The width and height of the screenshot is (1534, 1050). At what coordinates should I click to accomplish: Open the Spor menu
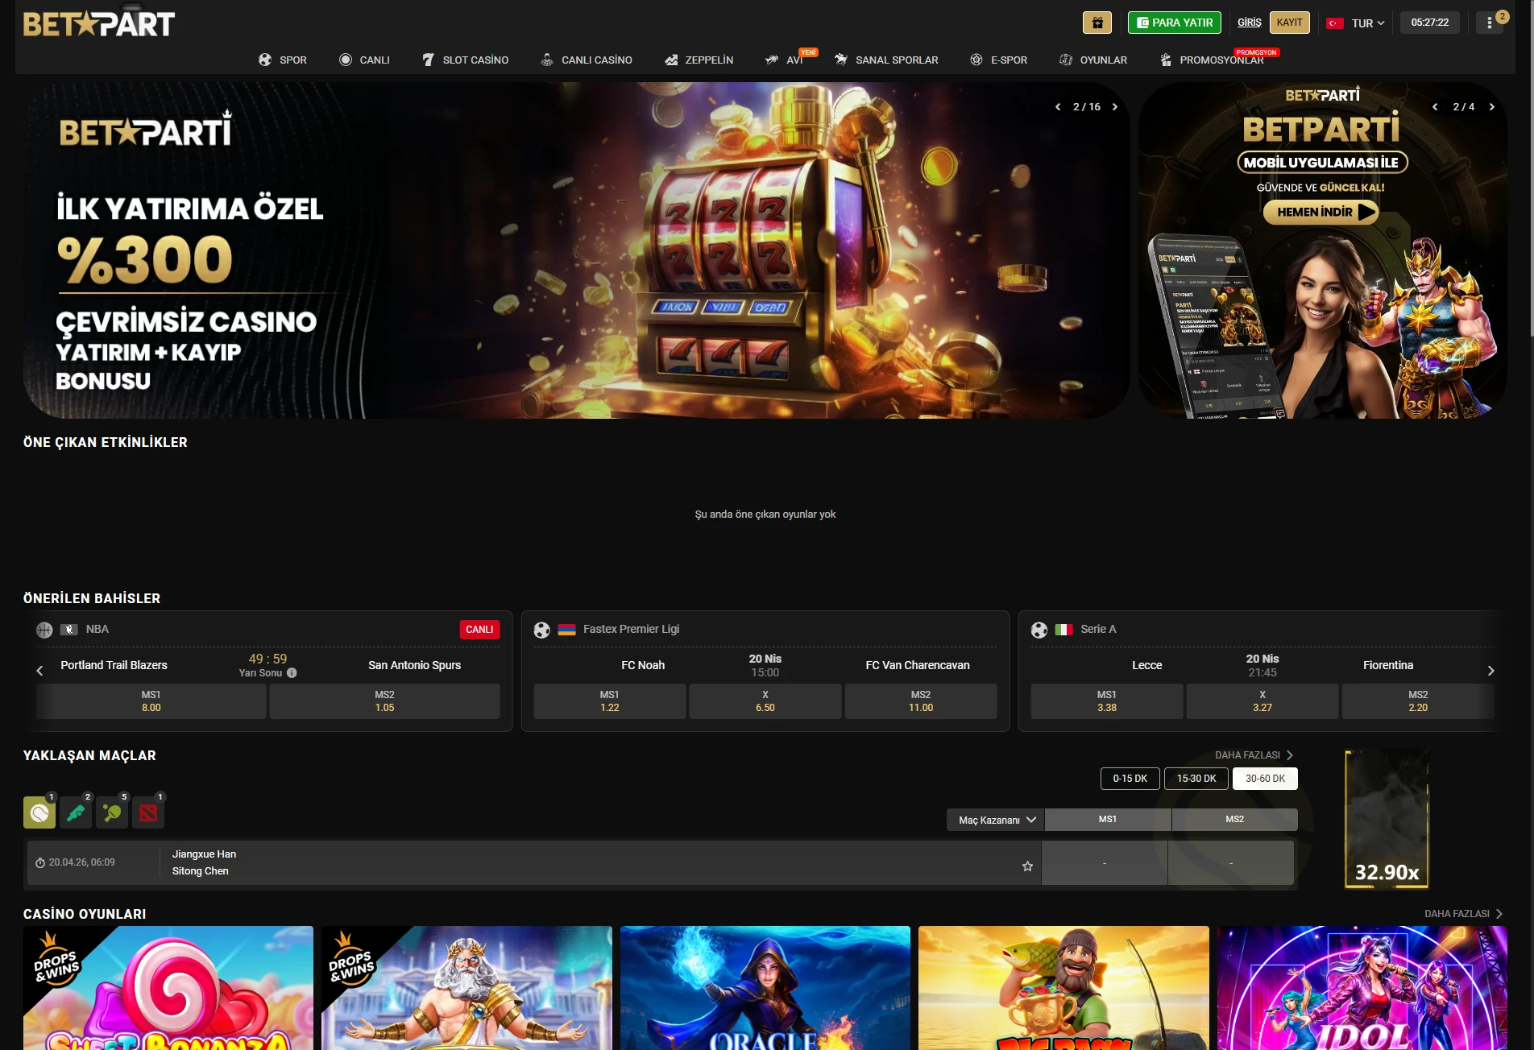tap(283, 60)
